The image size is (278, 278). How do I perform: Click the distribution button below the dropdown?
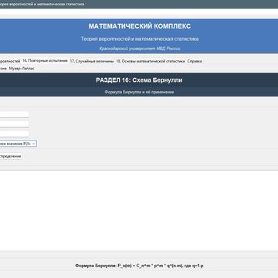pos(11,156)
